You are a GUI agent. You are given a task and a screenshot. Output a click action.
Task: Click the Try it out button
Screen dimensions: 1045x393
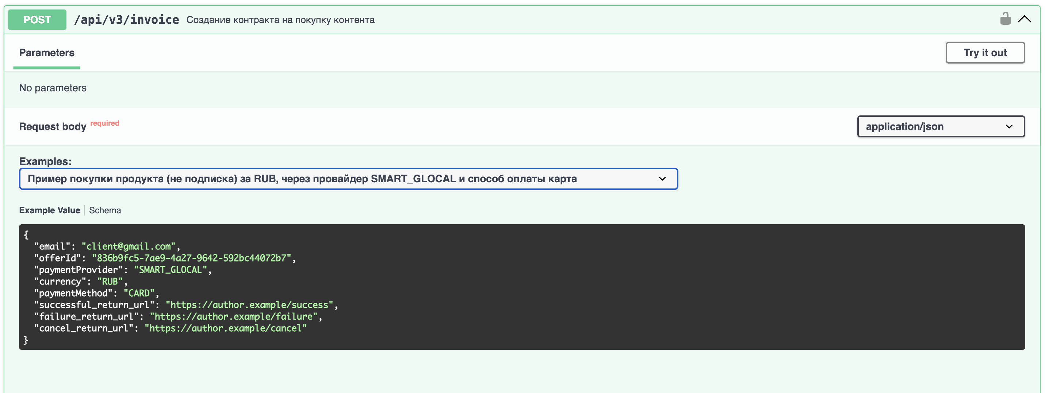[x=985, y=53]
